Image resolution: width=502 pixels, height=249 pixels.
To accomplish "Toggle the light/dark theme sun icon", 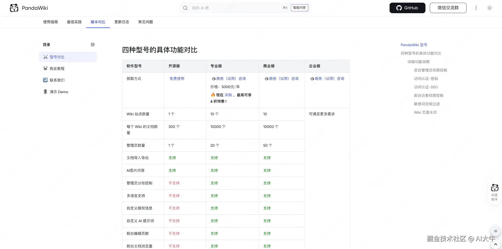I will 490,8.
